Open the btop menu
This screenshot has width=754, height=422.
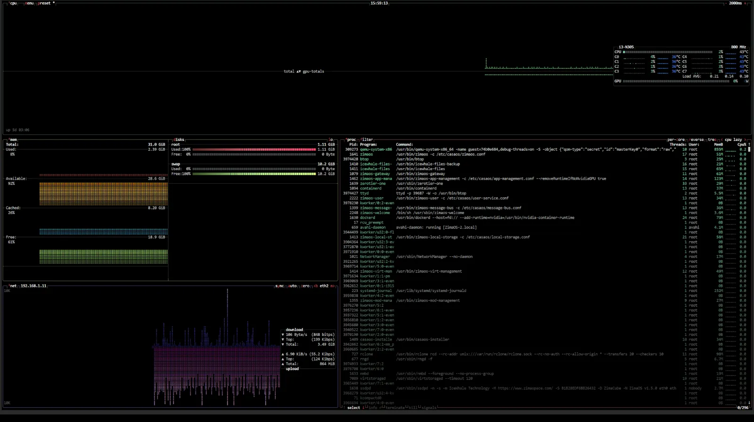[29, 3]
